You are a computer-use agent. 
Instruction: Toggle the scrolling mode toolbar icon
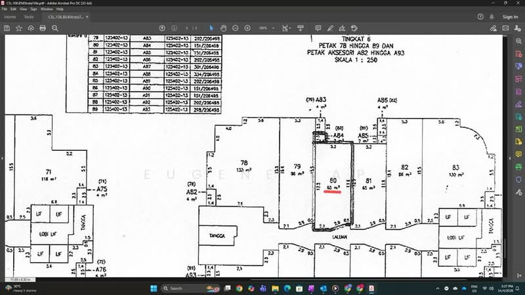click(301, 28)
